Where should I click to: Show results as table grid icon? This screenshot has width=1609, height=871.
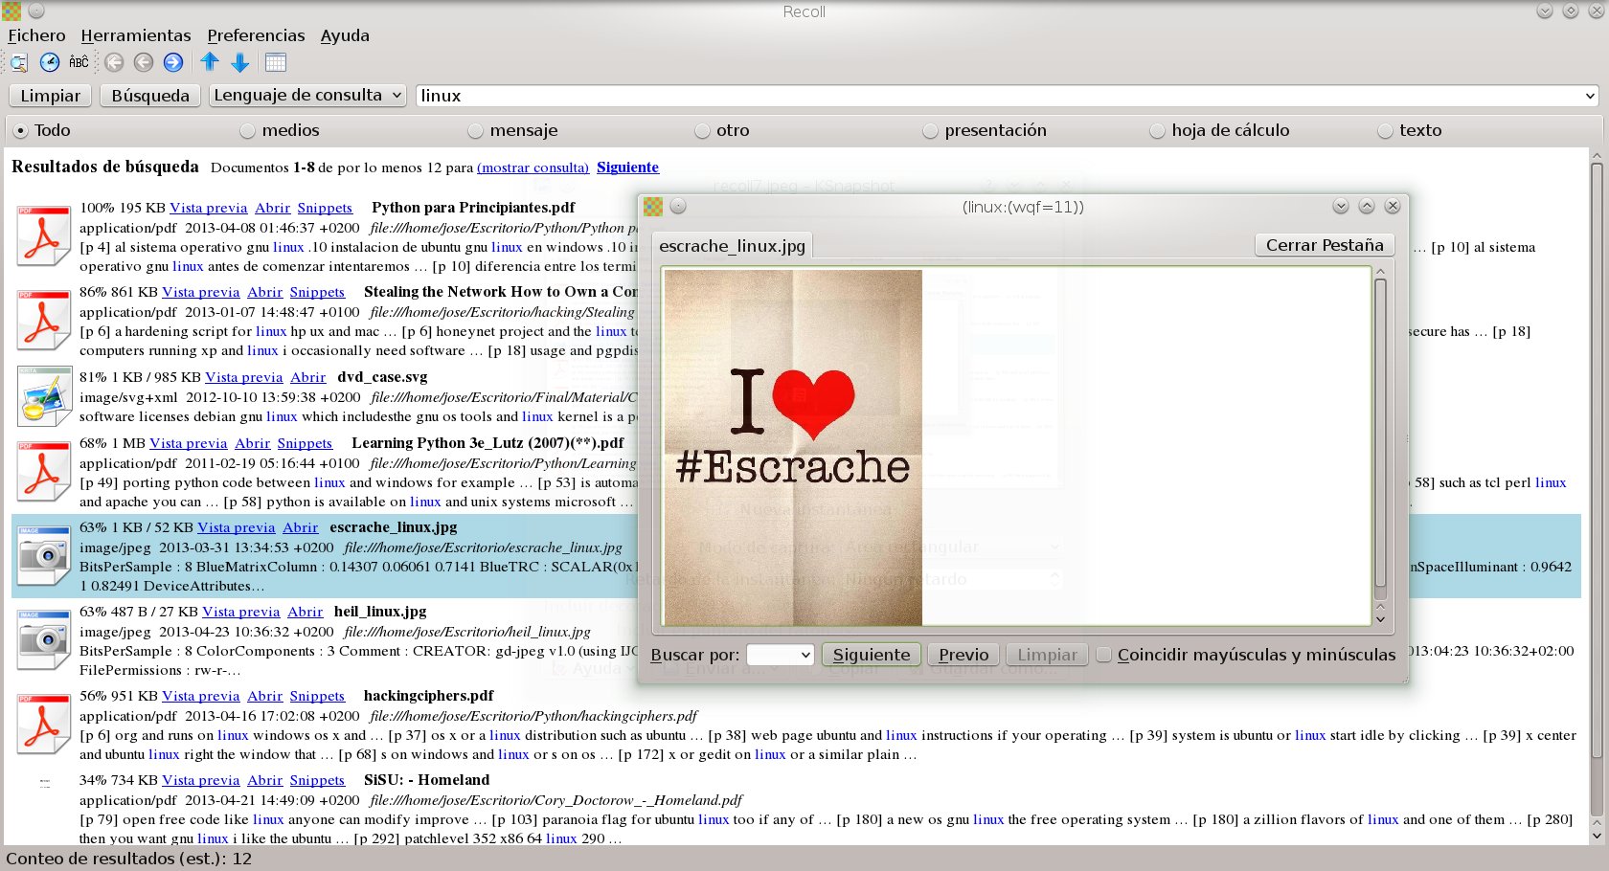point(276,62)
